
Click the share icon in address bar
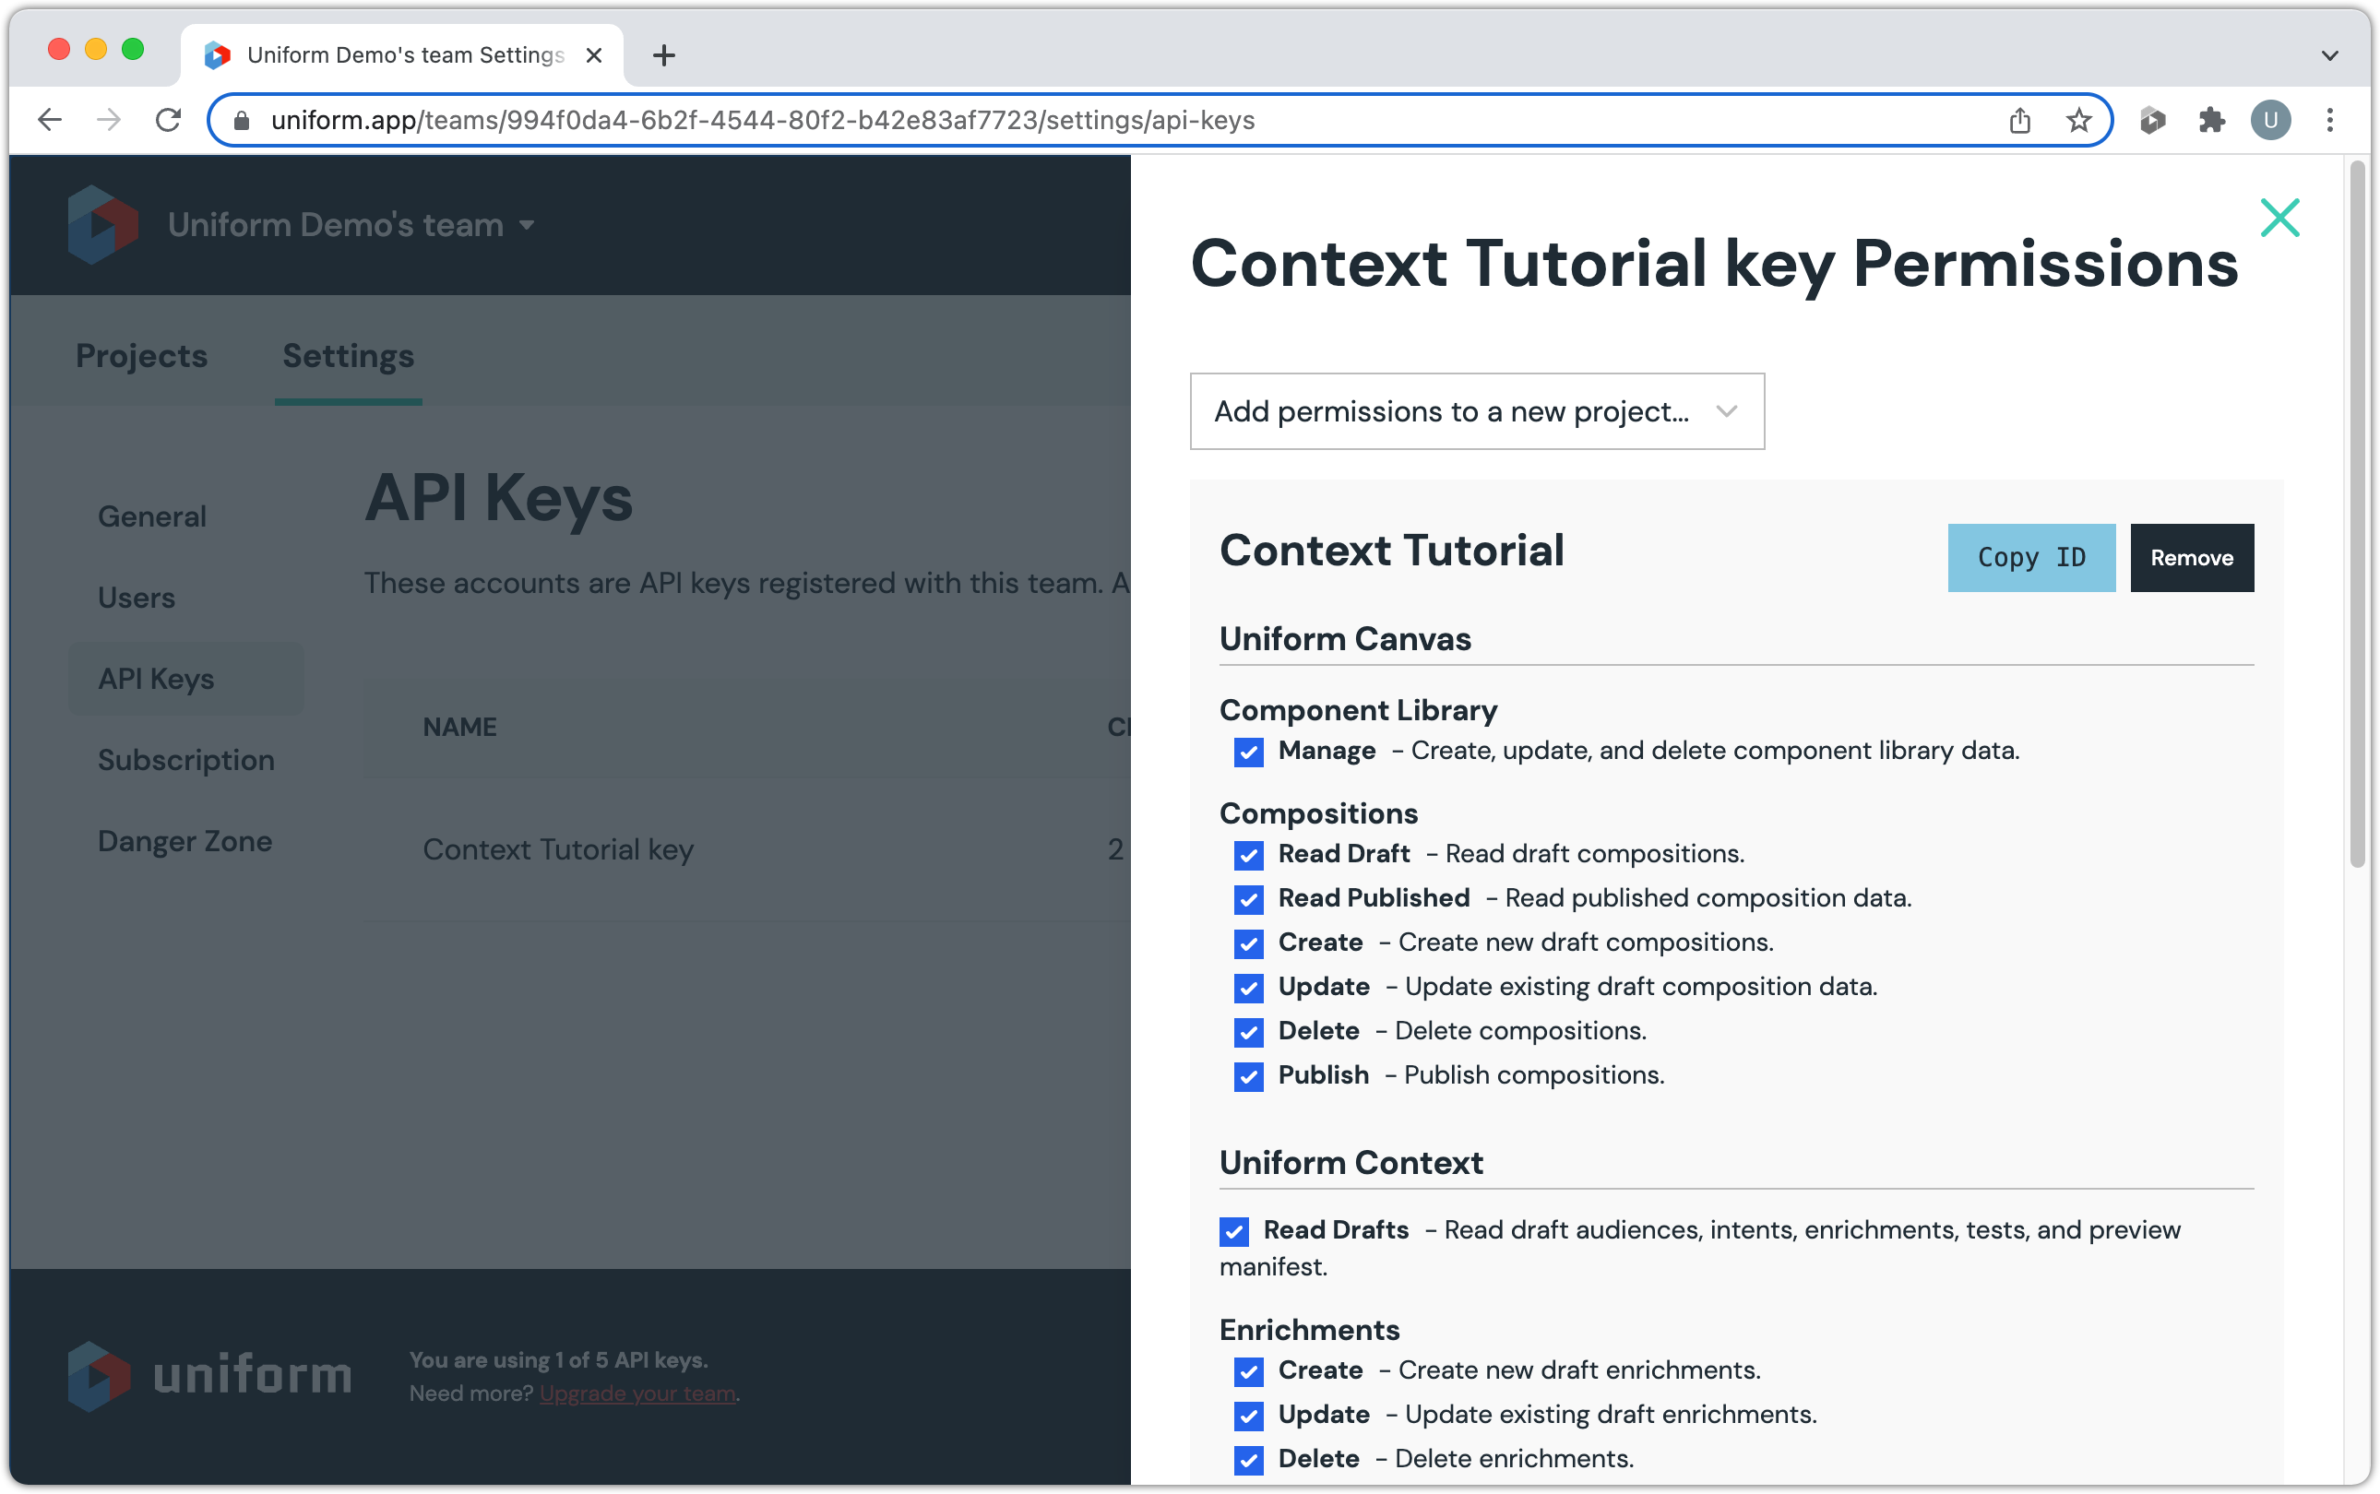coord(2019,121)
